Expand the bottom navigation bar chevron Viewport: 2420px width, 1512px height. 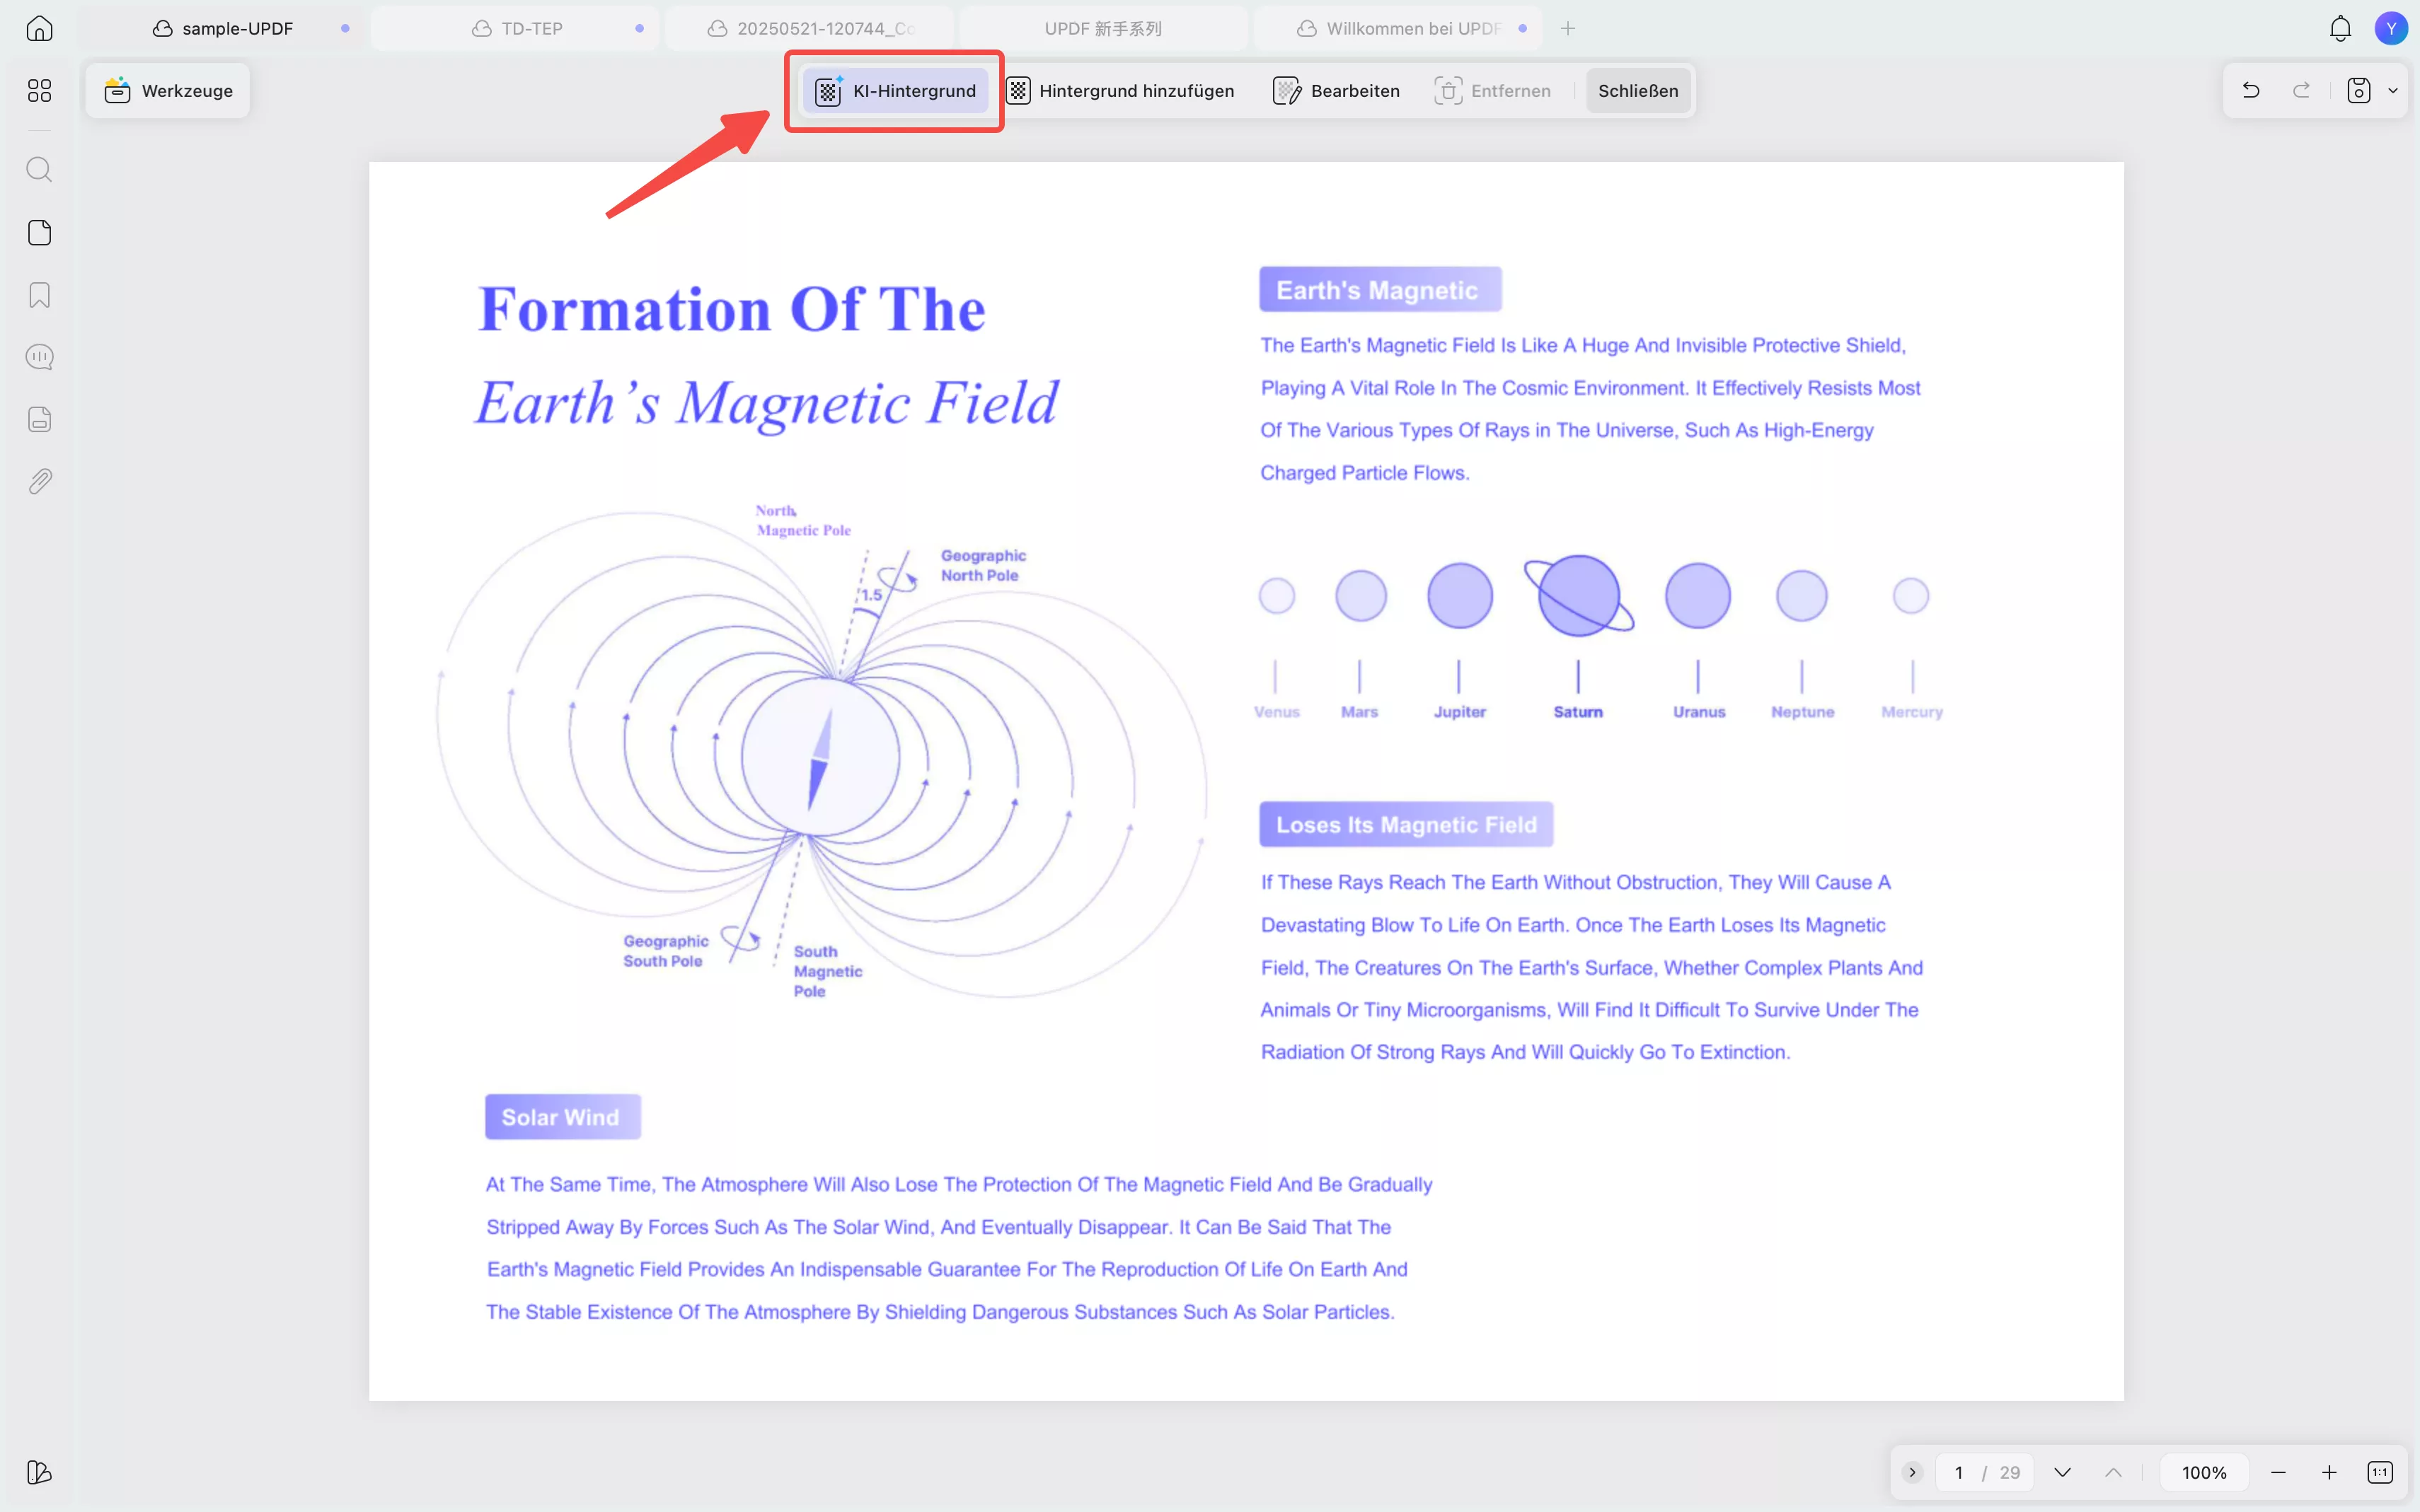[x=1912, y=1472]
